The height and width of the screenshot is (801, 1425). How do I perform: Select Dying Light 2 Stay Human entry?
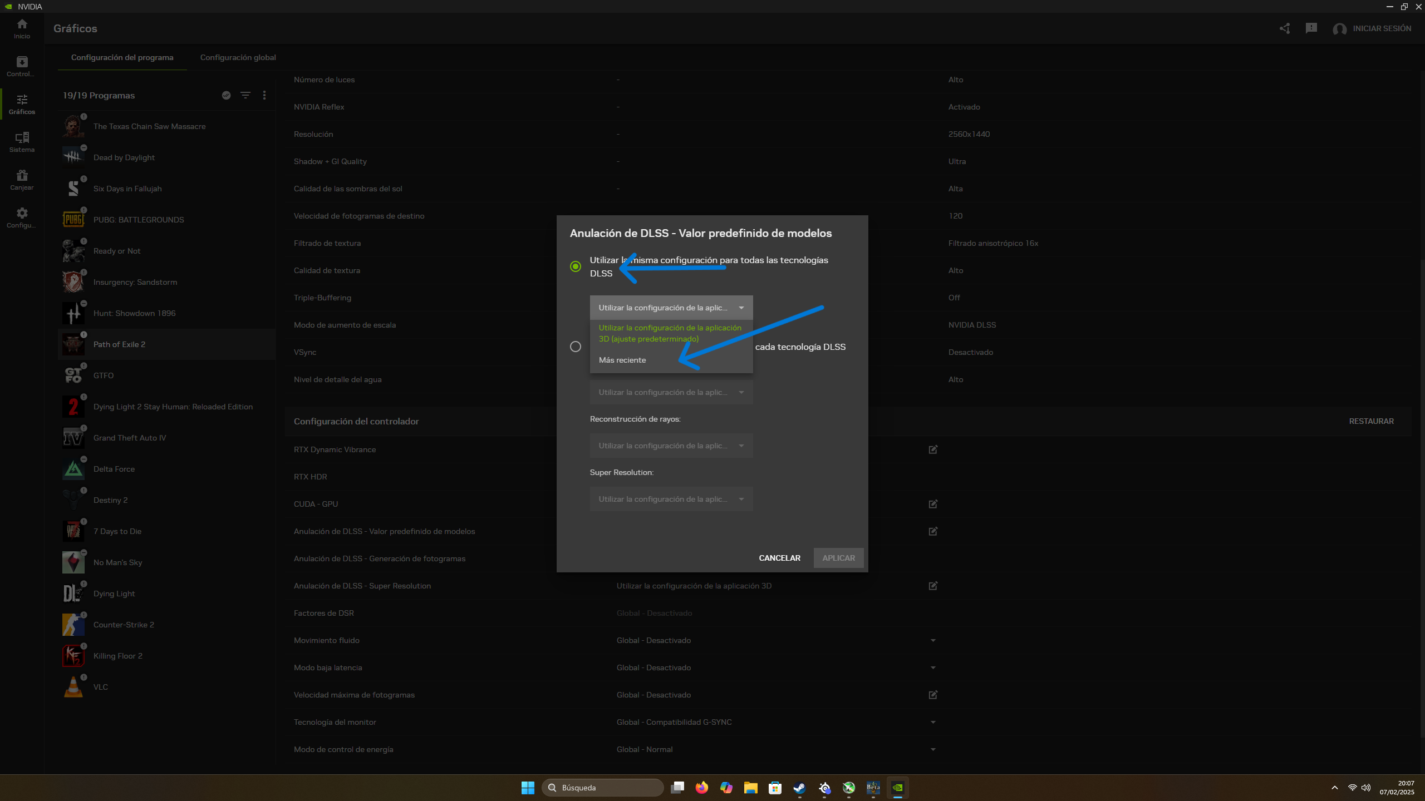[167, 407]
